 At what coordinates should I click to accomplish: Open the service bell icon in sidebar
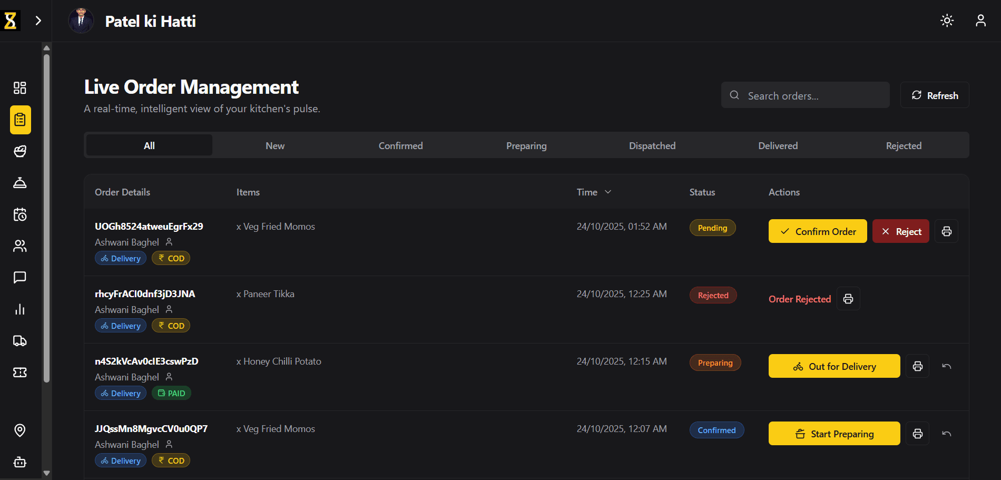coord(19,183)
